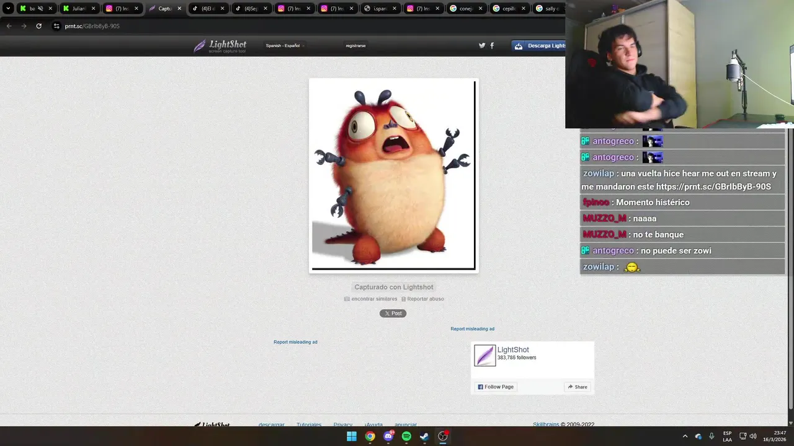Image resolution: width=794 pixels, height=446 pixels.
Task: Go back with the browser back arrow
Action: click(9, 26)
